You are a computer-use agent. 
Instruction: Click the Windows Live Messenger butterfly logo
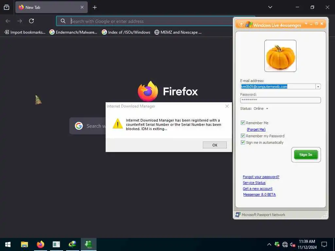pos(249,25)
